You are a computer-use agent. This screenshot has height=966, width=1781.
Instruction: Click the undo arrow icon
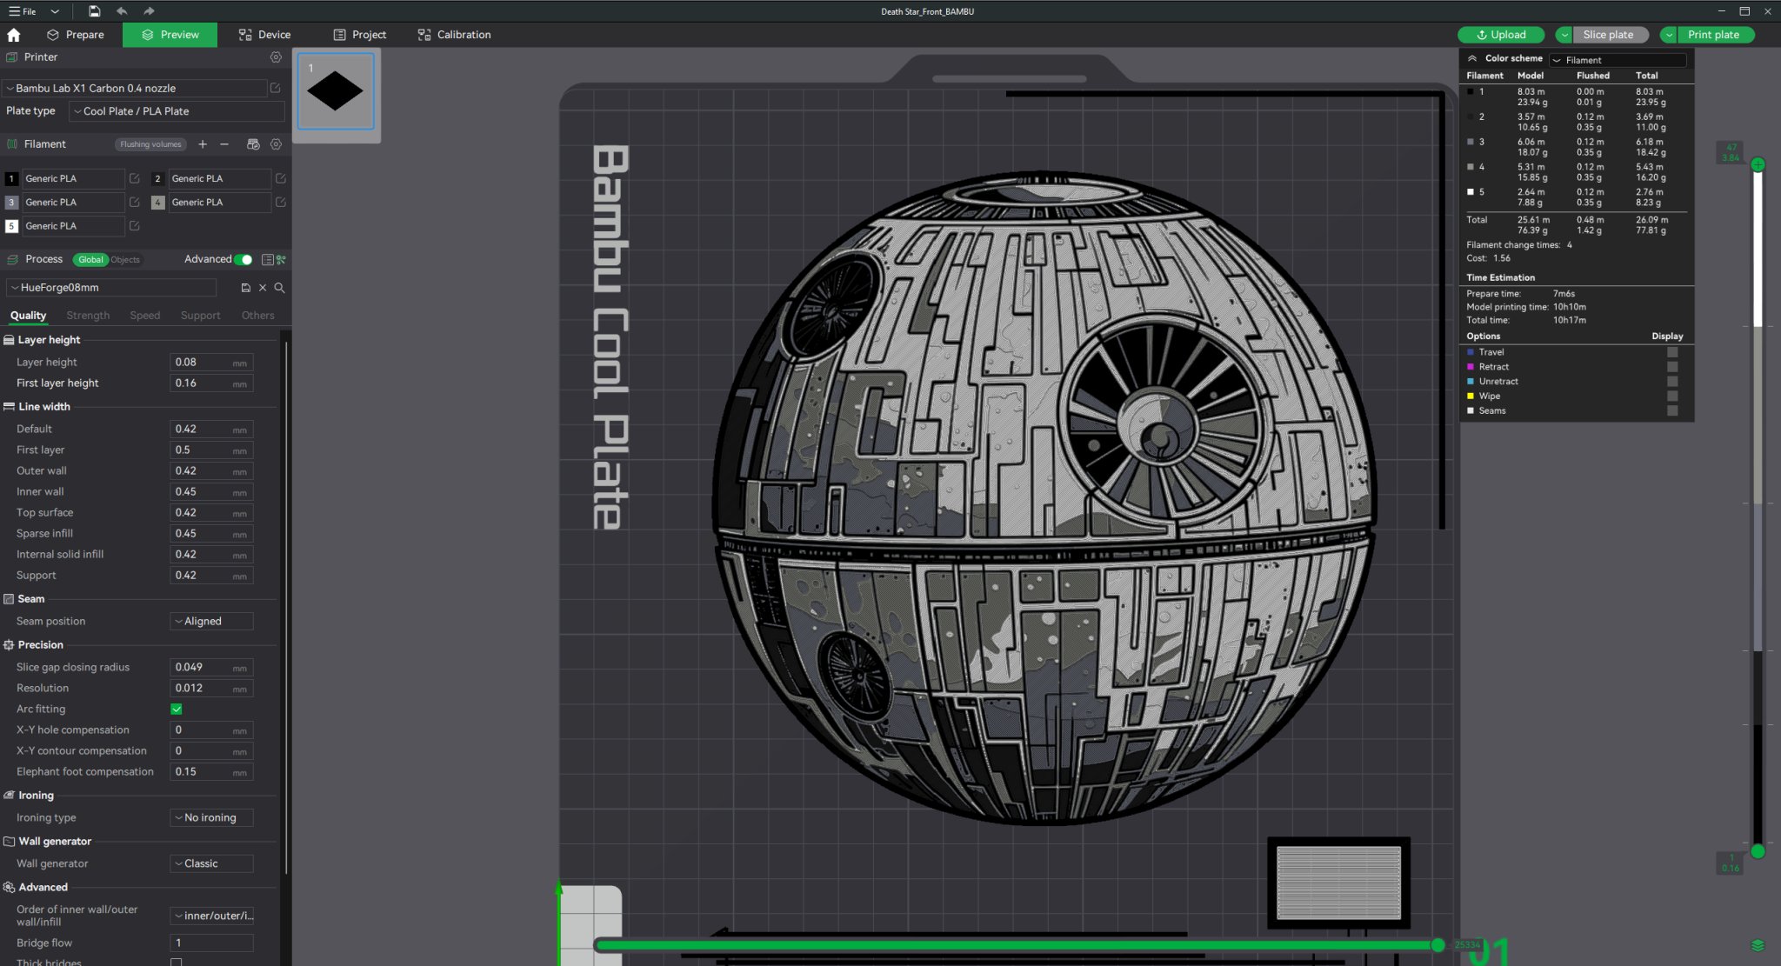pyautogui.click(x=122, y=11)
